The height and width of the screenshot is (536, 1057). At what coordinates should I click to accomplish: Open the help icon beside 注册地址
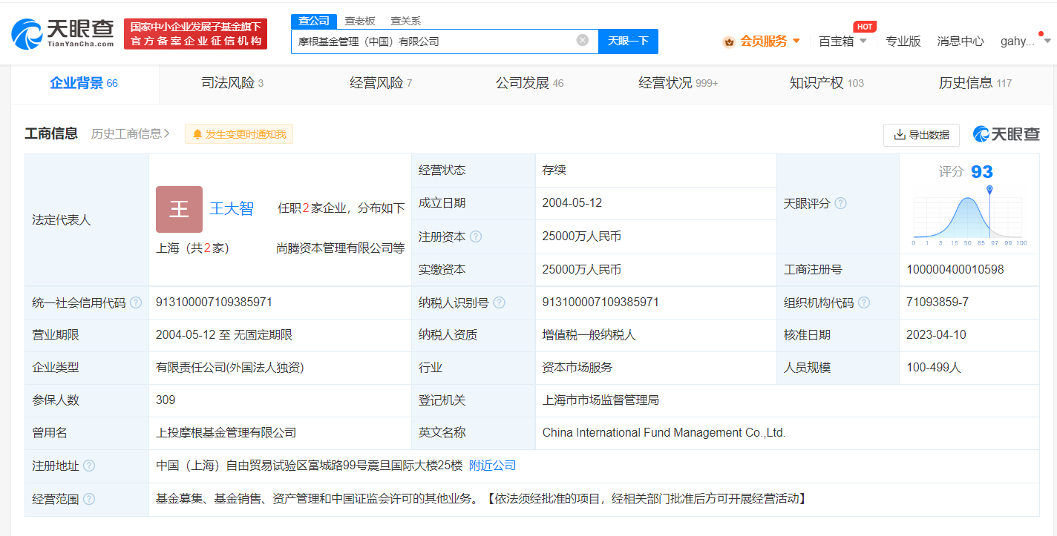(89, 466)
